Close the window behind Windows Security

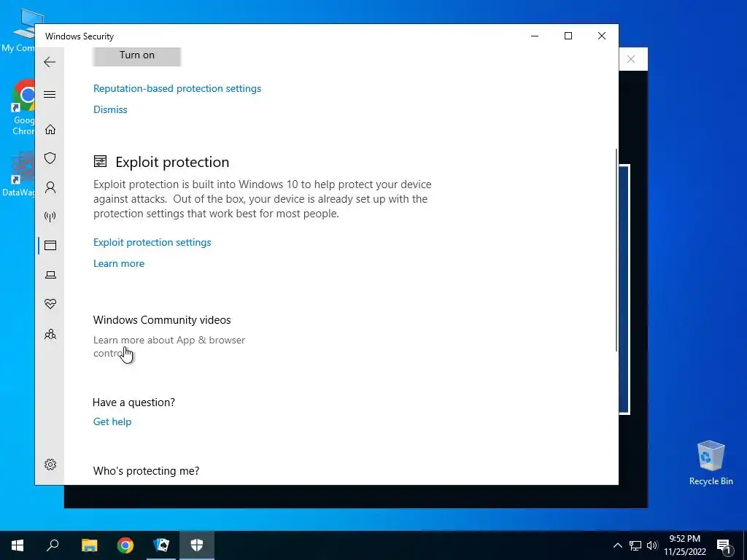pyautogui.click(x=631, y=59)
